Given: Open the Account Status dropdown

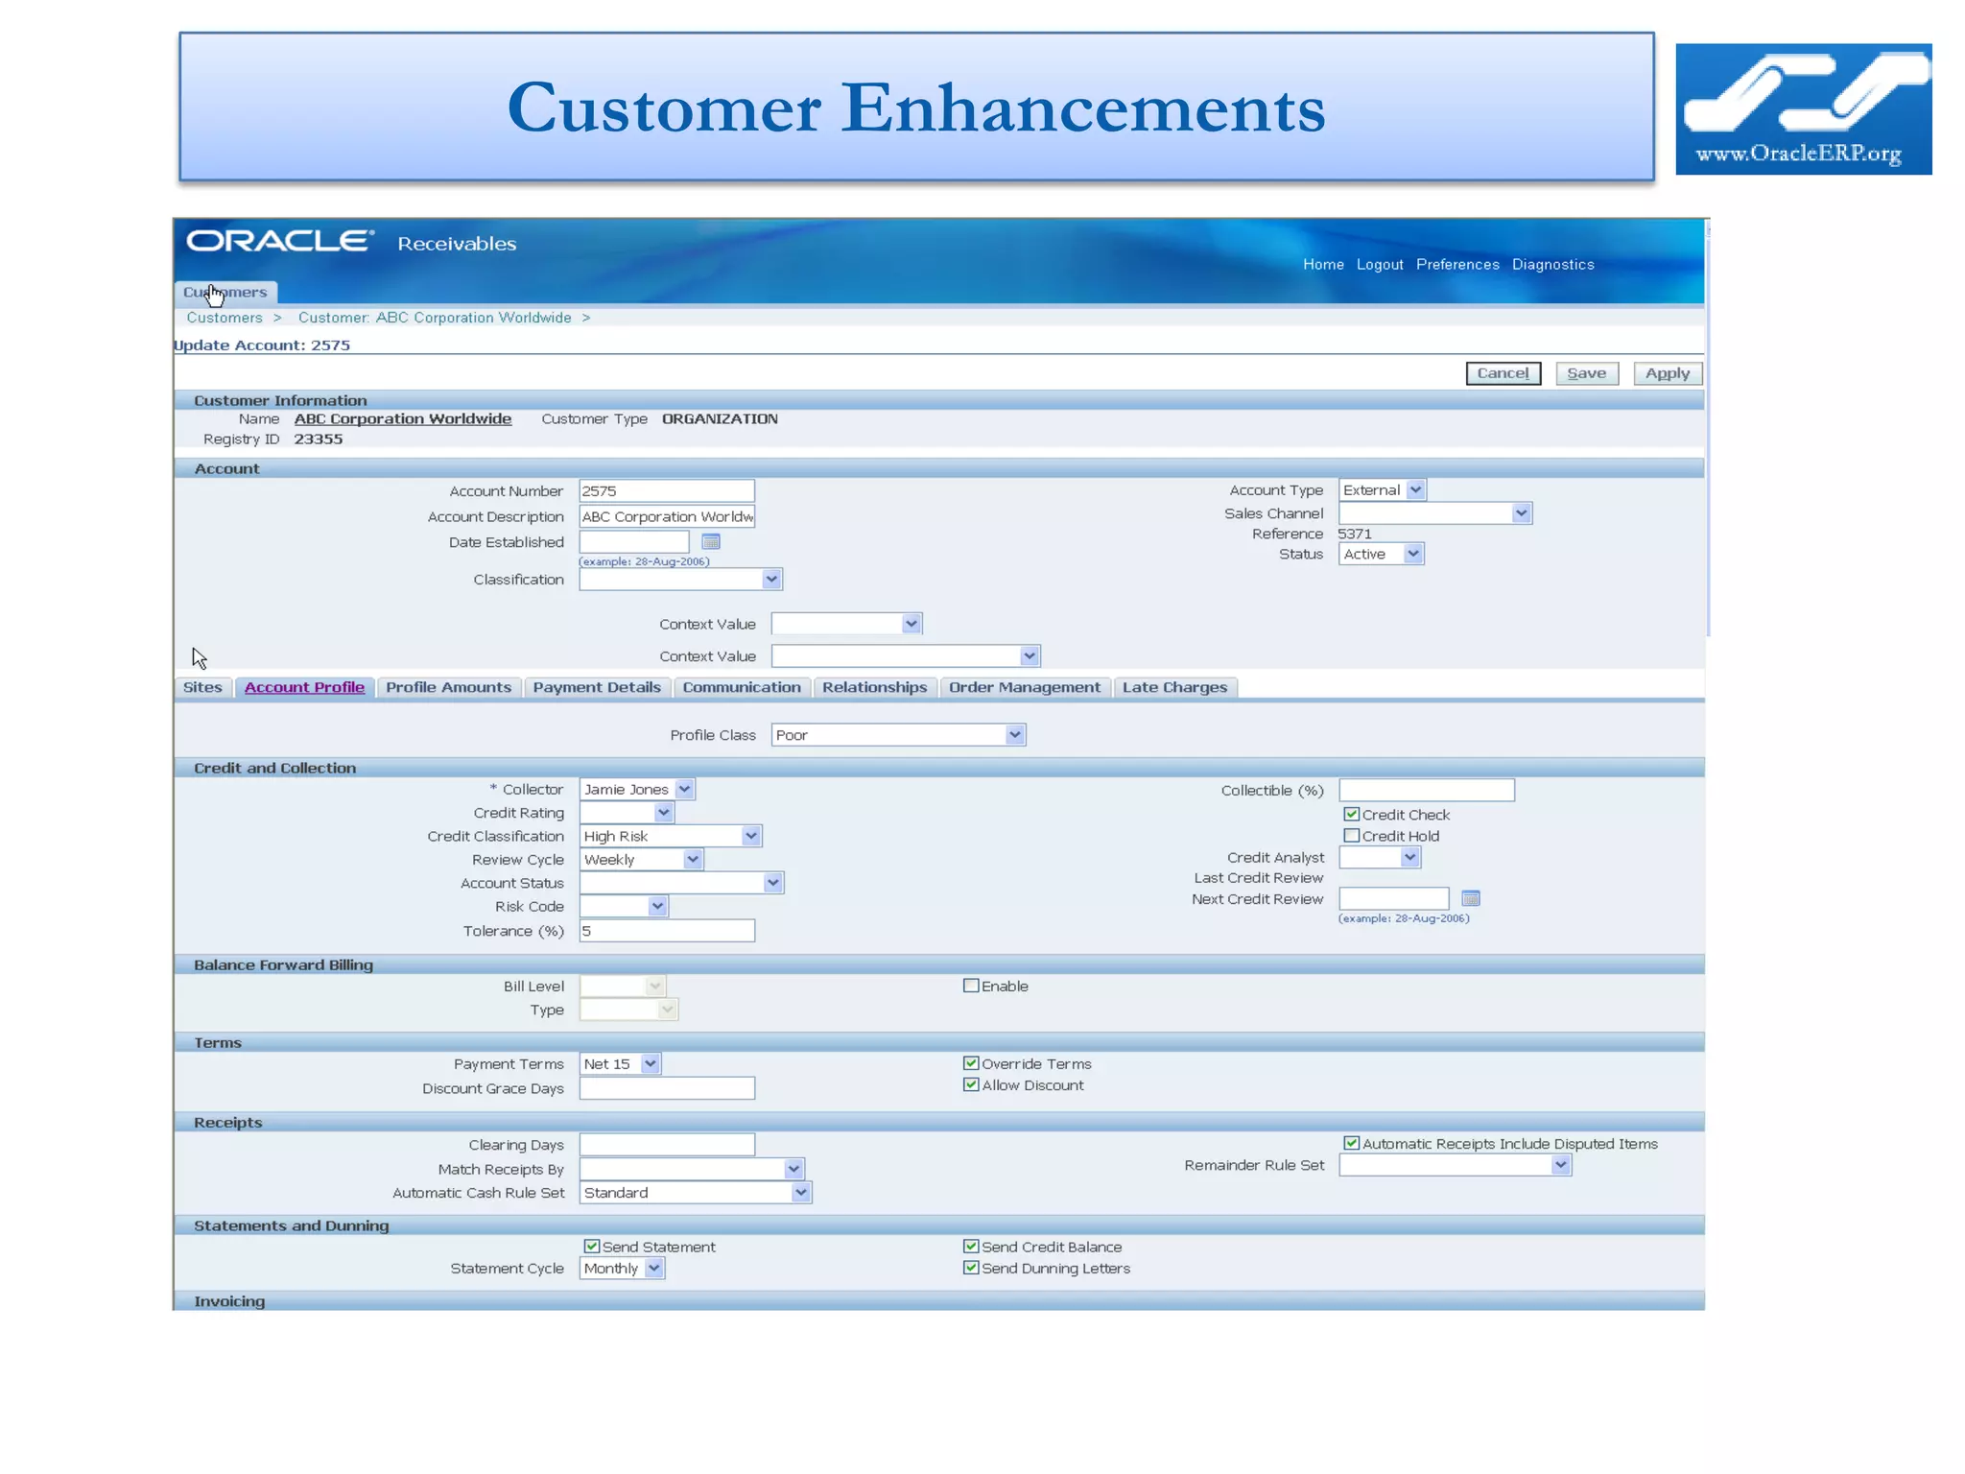Looking at the screenshot, I should tap(681, 883).
